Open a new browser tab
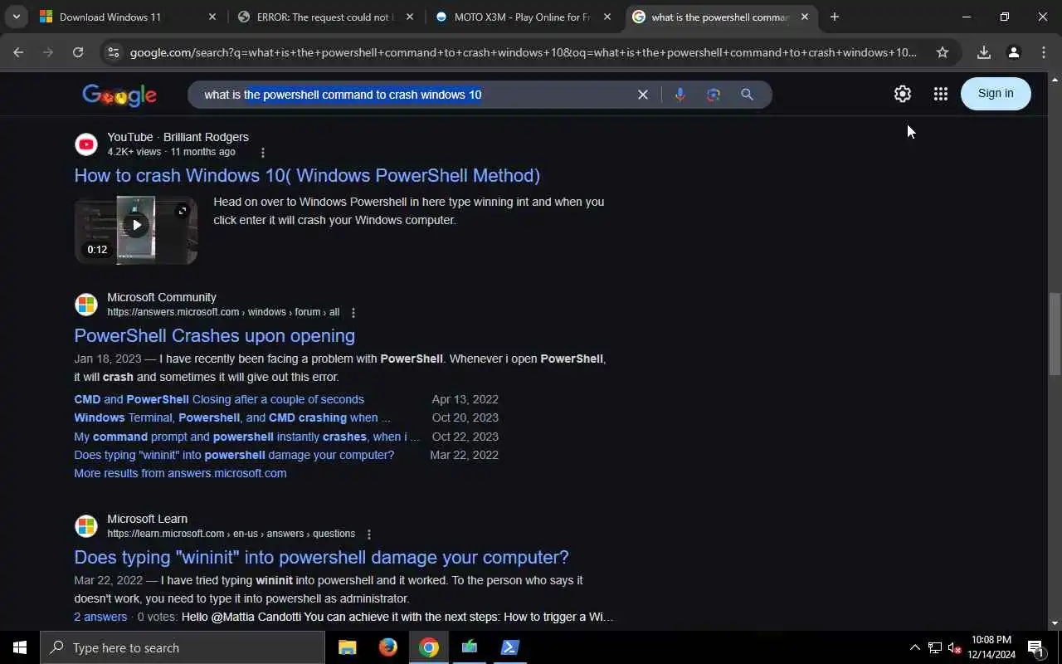 coord(835,17)
